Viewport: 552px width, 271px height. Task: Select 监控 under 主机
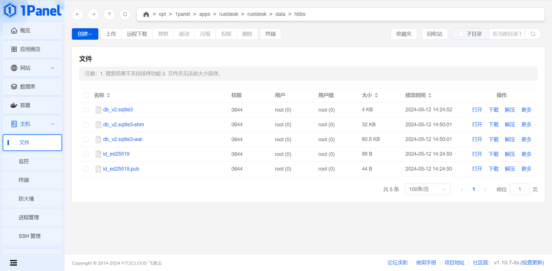[x=32, y=161]
